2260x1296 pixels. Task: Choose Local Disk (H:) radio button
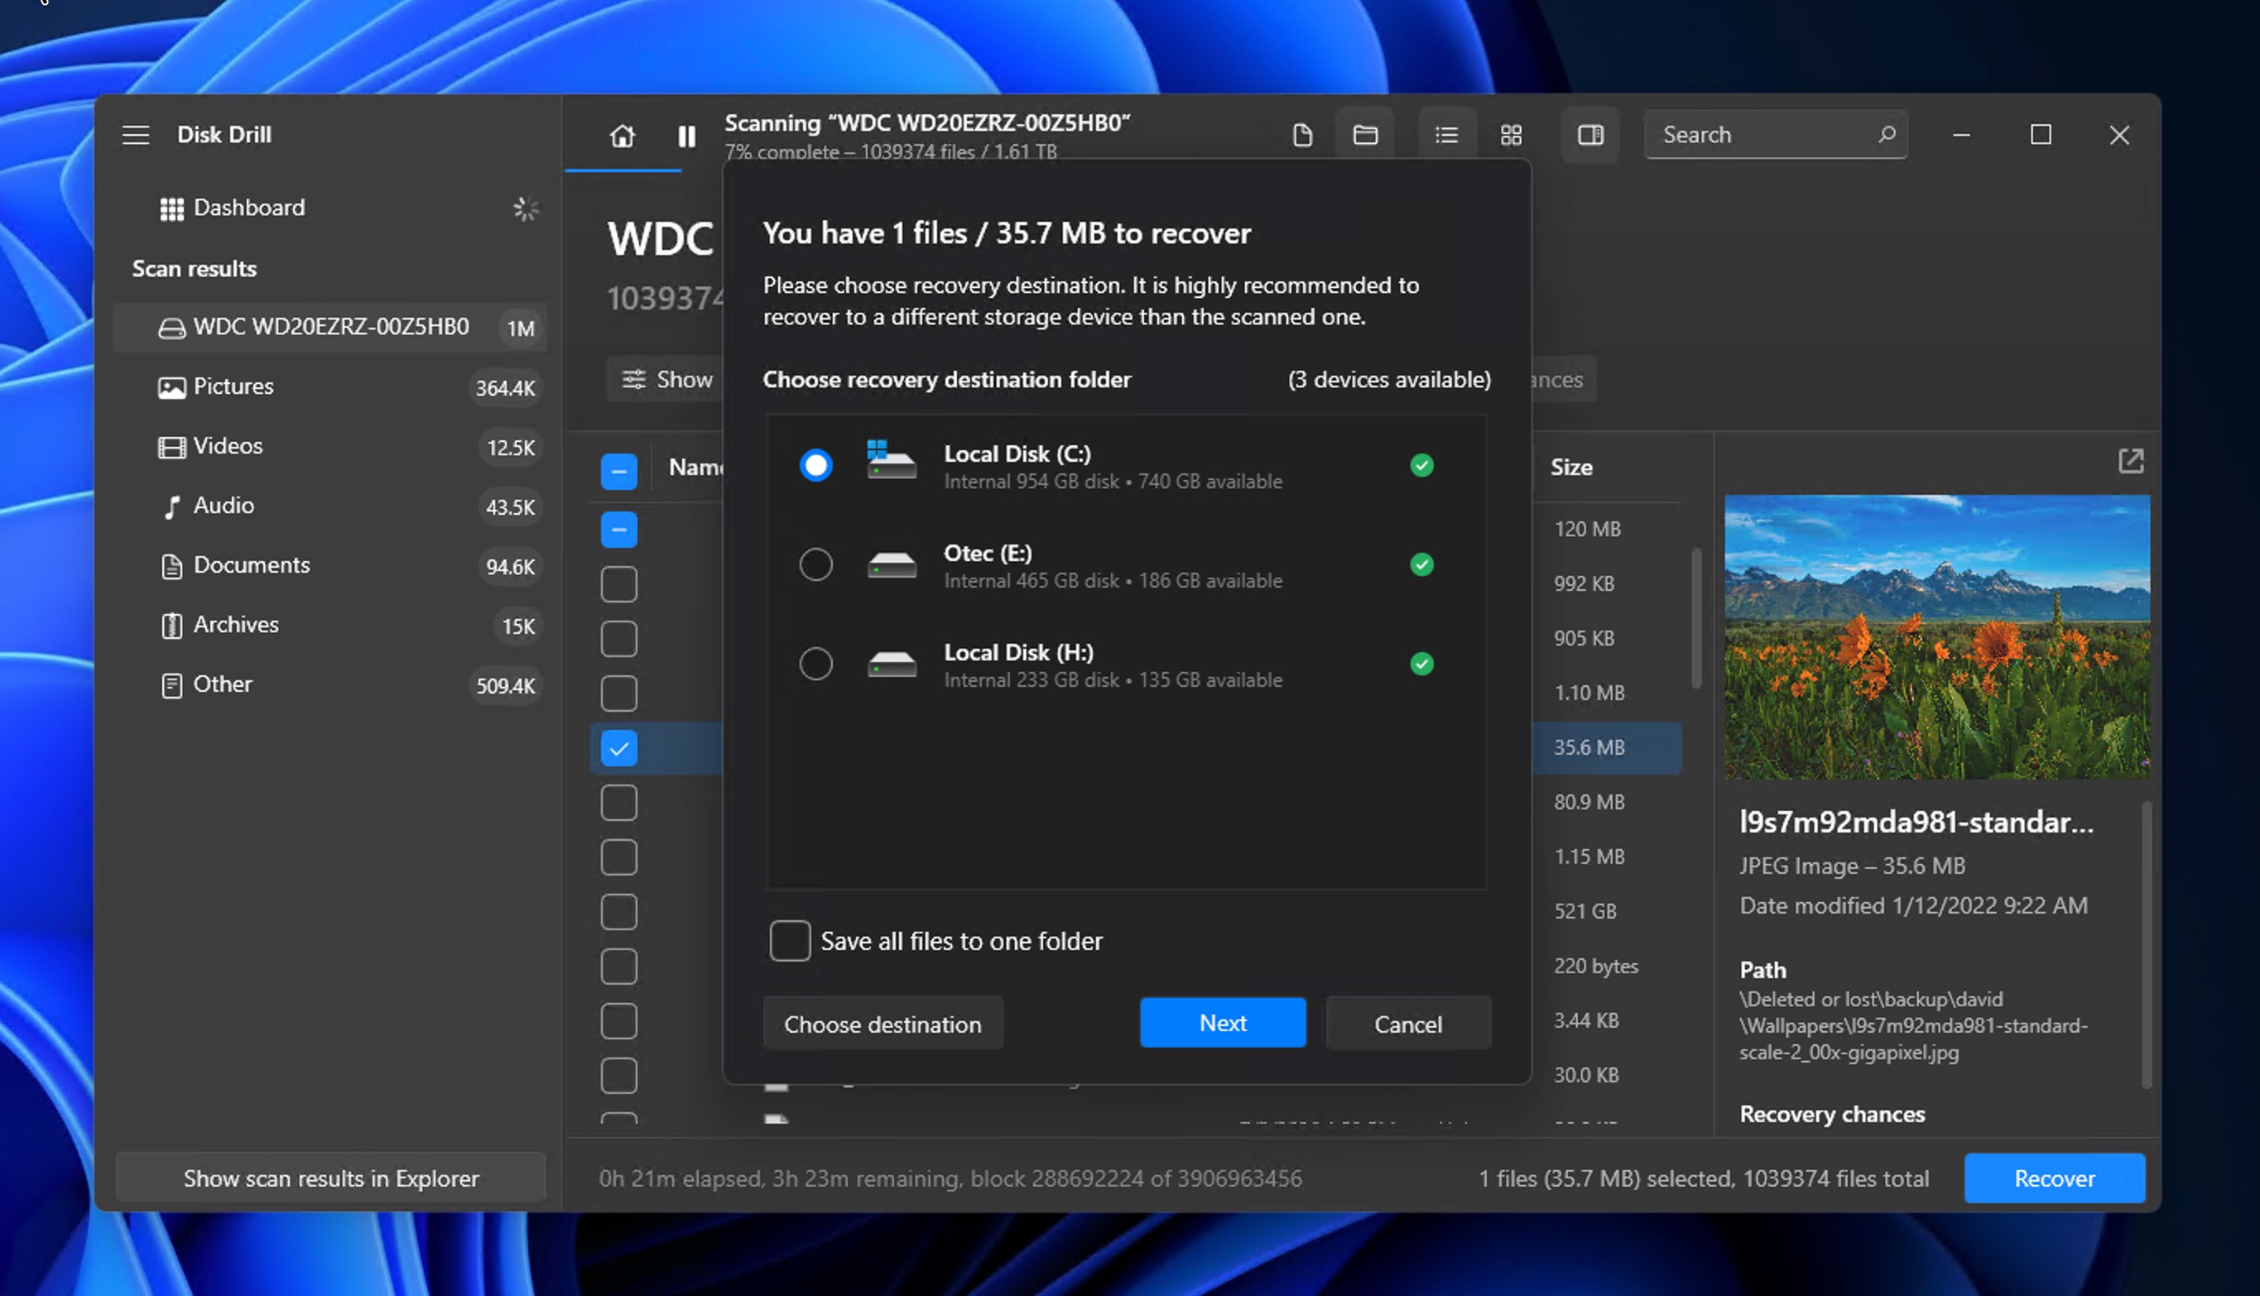(815, 664)
